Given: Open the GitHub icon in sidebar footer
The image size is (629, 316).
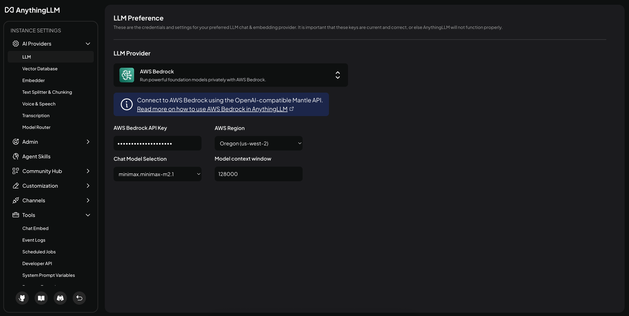Looking at the screenshot, I should (x=22, y=298).
